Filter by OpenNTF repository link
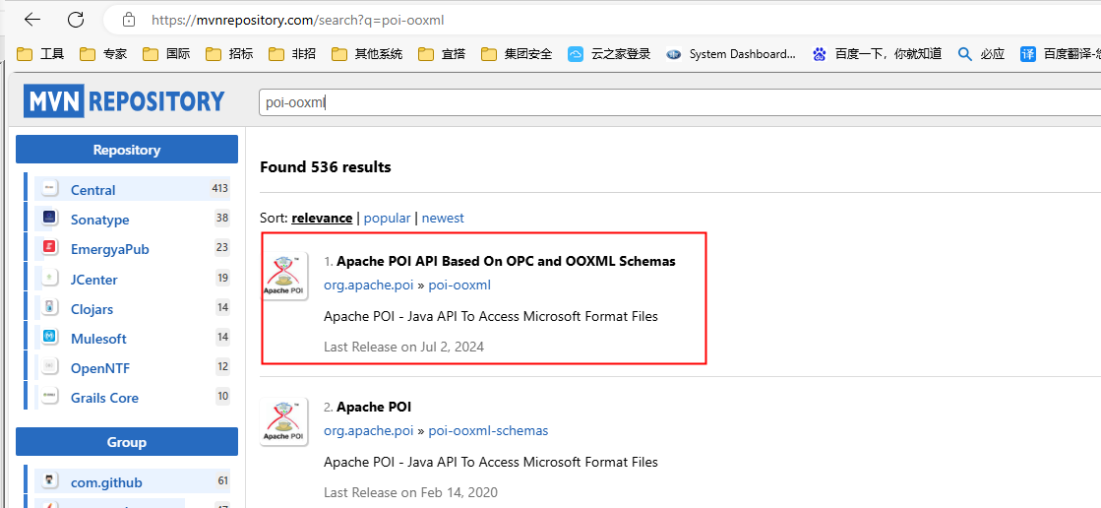 click(x=100, y=368)
